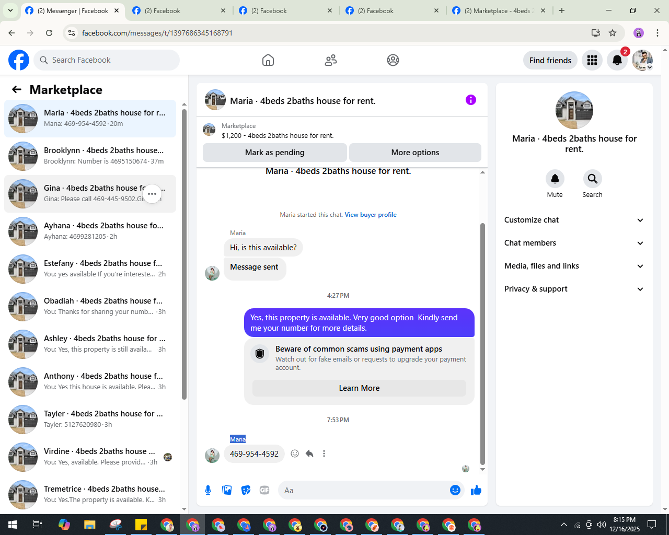Reply to the 469-954-4592 message
Screen dimensions: 669x535
309,453
